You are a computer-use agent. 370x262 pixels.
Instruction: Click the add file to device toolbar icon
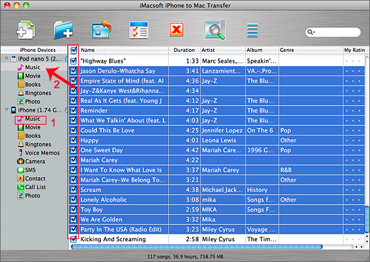coord(26,30)
